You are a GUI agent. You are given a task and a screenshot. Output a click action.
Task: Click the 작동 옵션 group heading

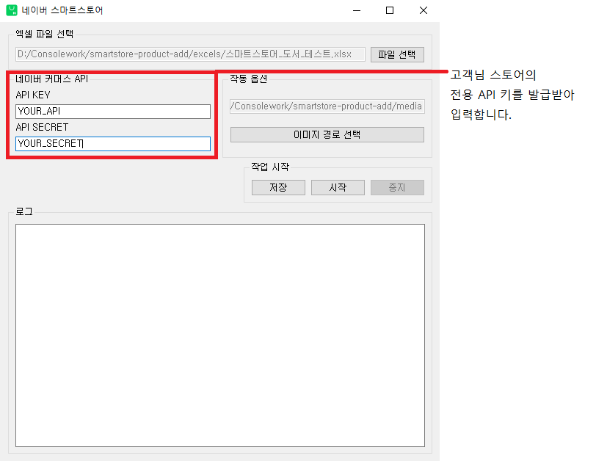tap(248, 79)
